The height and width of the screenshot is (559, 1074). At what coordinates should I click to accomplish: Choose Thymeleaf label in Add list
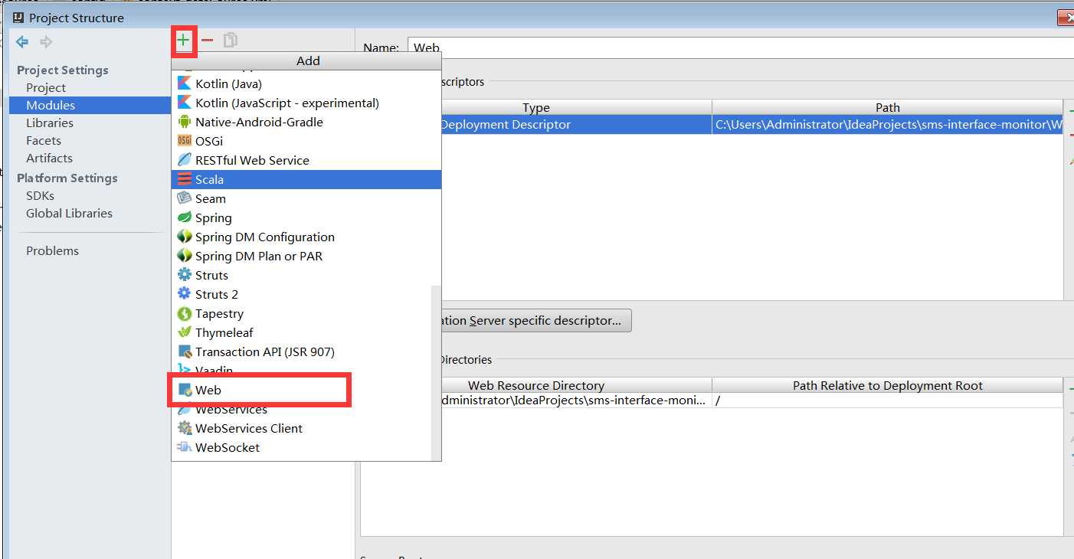224,332
